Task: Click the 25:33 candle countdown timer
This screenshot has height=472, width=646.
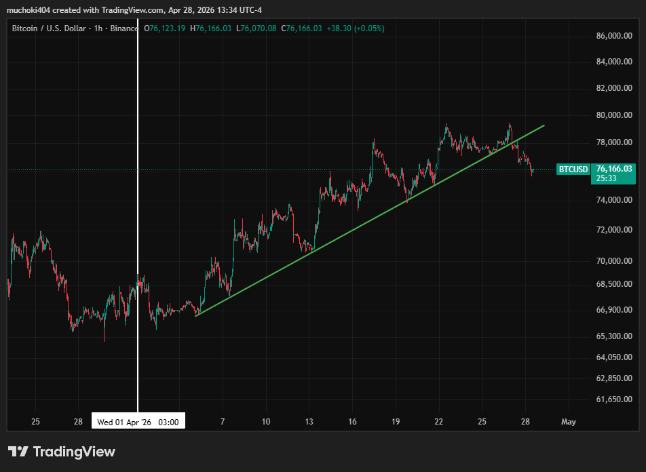Action: point(605,178)
